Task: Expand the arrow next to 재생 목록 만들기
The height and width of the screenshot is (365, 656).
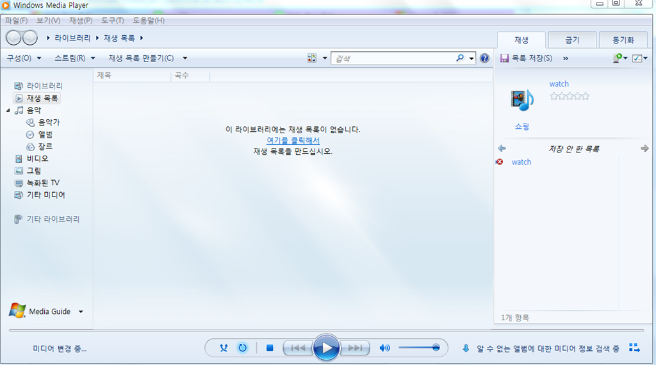Action: click(185, 58)
